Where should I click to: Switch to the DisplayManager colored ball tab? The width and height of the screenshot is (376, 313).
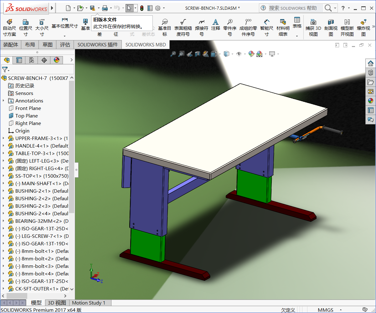point(57,60)
